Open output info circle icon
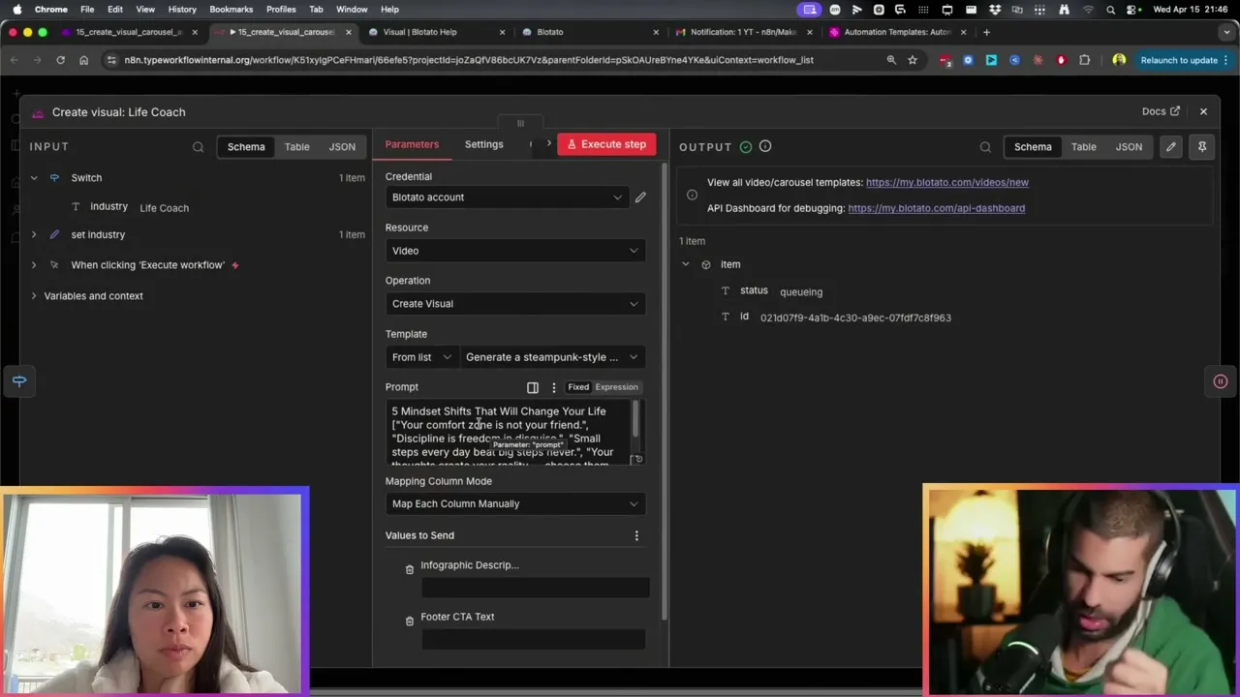Image resolution: width=1240 pixels, height=697 pixels. click(x=765, y=146)
